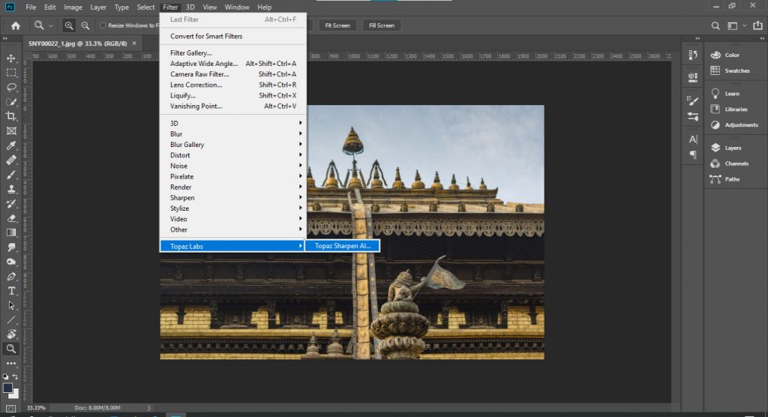The image size is (768, 417).
Task: Select the Eraser tool
Action: click(x=11, y=218)
